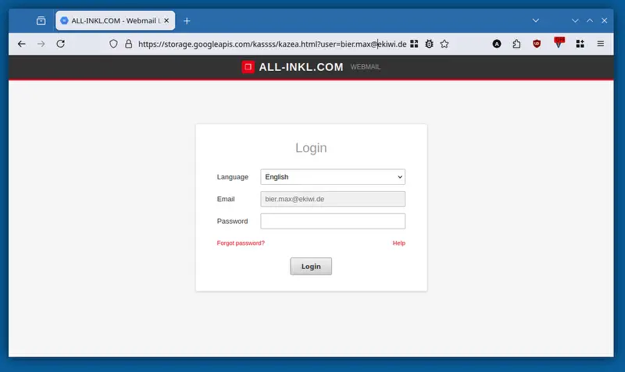Bookmark this page with the star icon
The image size is (625, 372).
pyautogui.click(x=445, y=44)
